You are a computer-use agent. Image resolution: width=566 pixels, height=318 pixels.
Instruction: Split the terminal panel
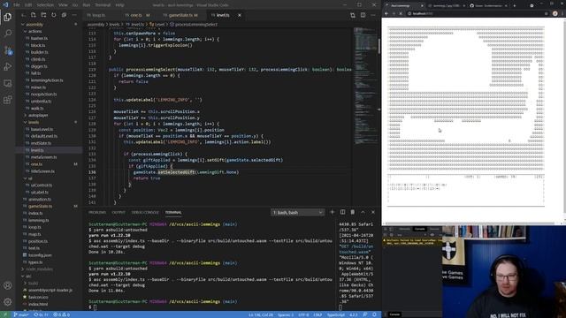tap(342, 212)
